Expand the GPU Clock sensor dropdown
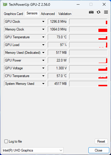The height and width of the screenshot is (155, 111). [x=43, y=22]
